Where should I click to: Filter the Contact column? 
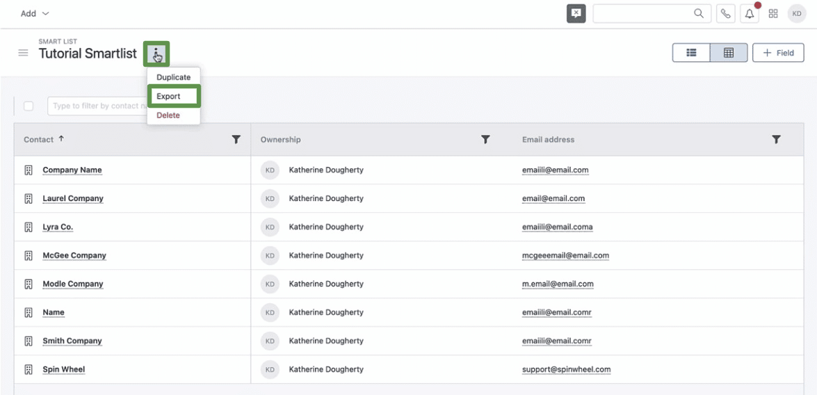tap(236, 139)
